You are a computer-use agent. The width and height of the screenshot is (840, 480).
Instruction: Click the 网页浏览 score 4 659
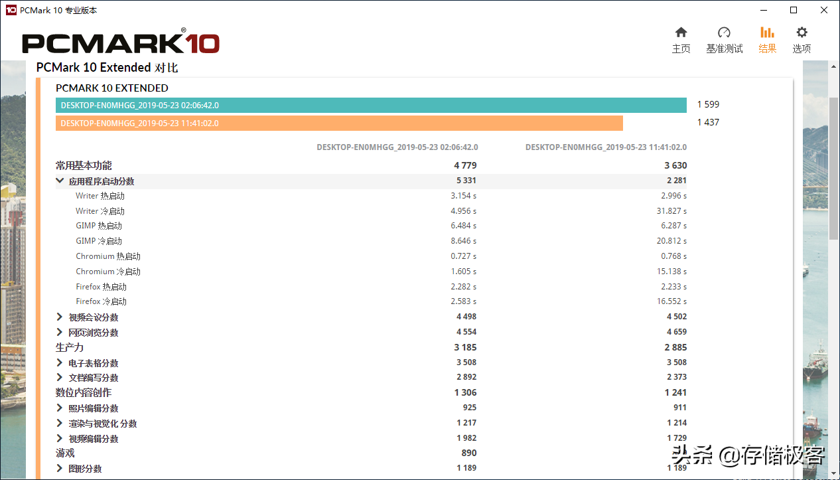tap(676, 332)
